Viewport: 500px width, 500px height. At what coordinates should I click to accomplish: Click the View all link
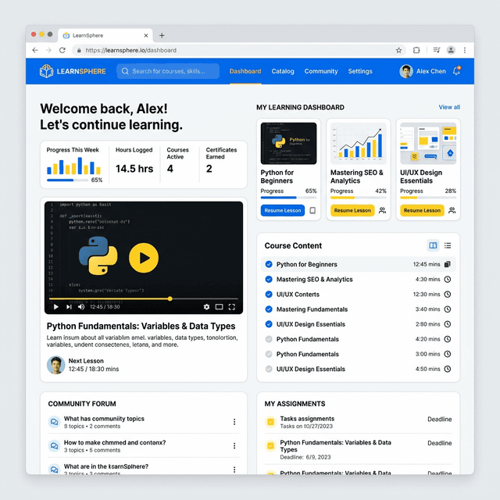point(449,107)
